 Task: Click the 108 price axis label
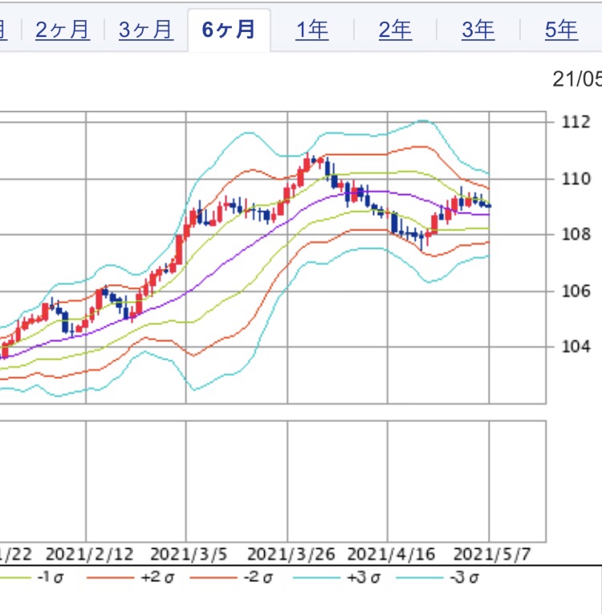[x=576, y=235]
